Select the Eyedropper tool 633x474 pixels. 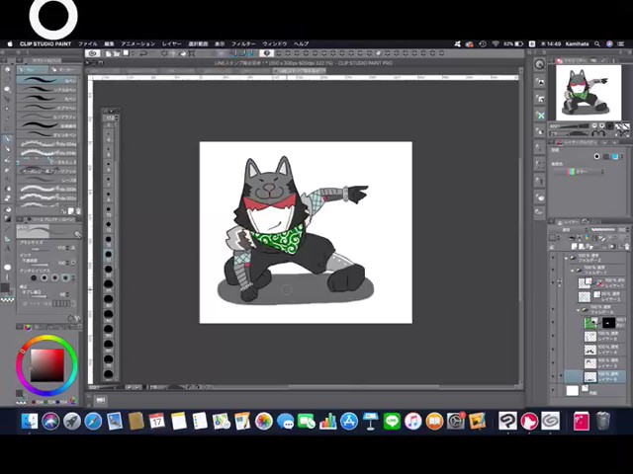[7, 129]
